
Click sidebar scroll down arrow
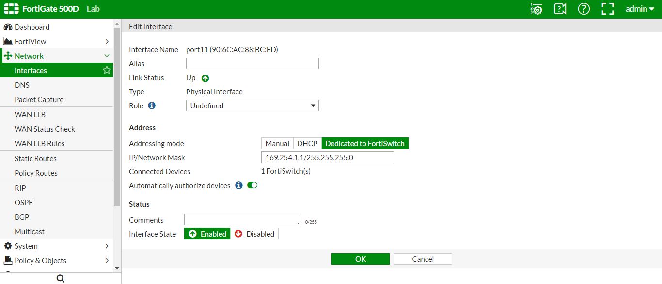coord(117,268)
